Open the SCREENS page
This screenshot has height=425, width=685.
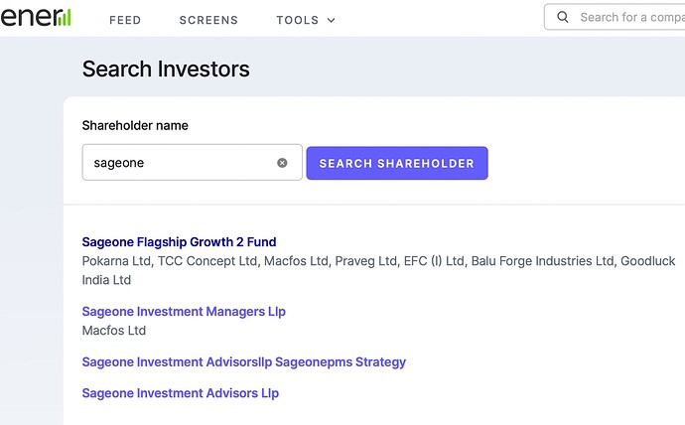(x=208, y=20)
